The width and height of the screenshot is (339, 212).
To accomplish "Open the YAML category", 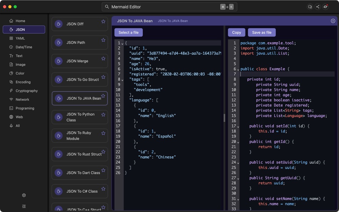I will click(x=24, y=38).
